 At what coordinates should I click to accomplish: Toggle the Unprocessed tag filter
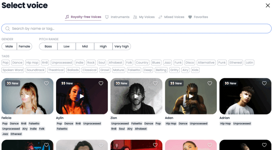tap(62, 63)
